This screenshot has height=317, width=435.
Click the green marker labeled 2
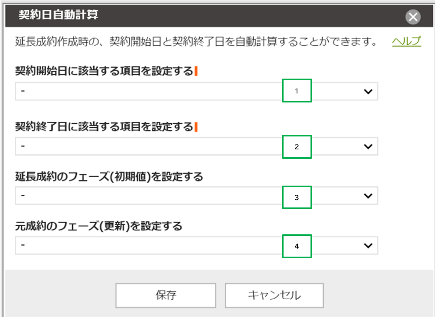[x=297, y=147]
